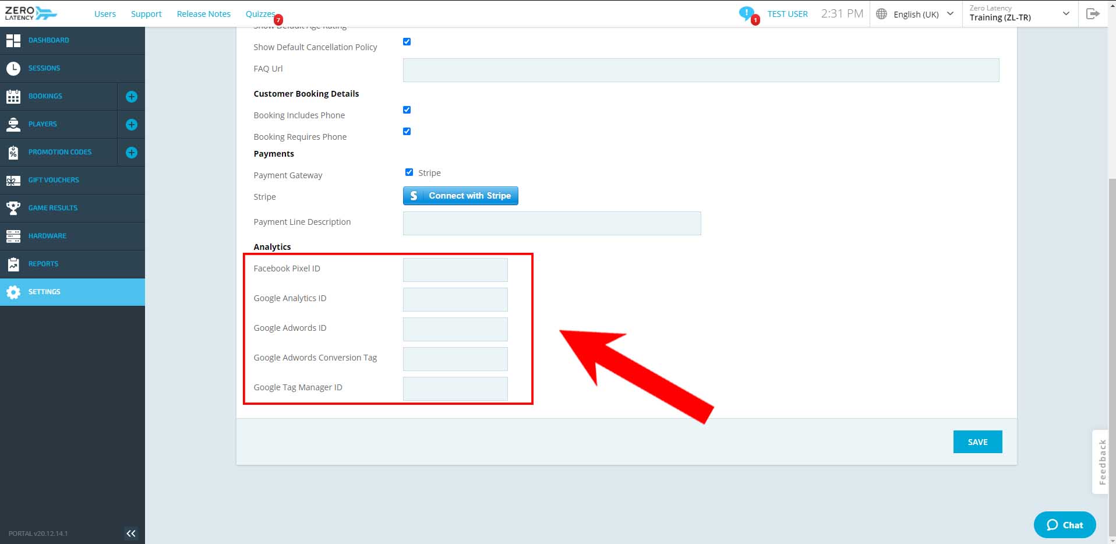Click the Sessions clock icon
The width and height of the screenshot is (1116, 544).
tap(13, 68)
